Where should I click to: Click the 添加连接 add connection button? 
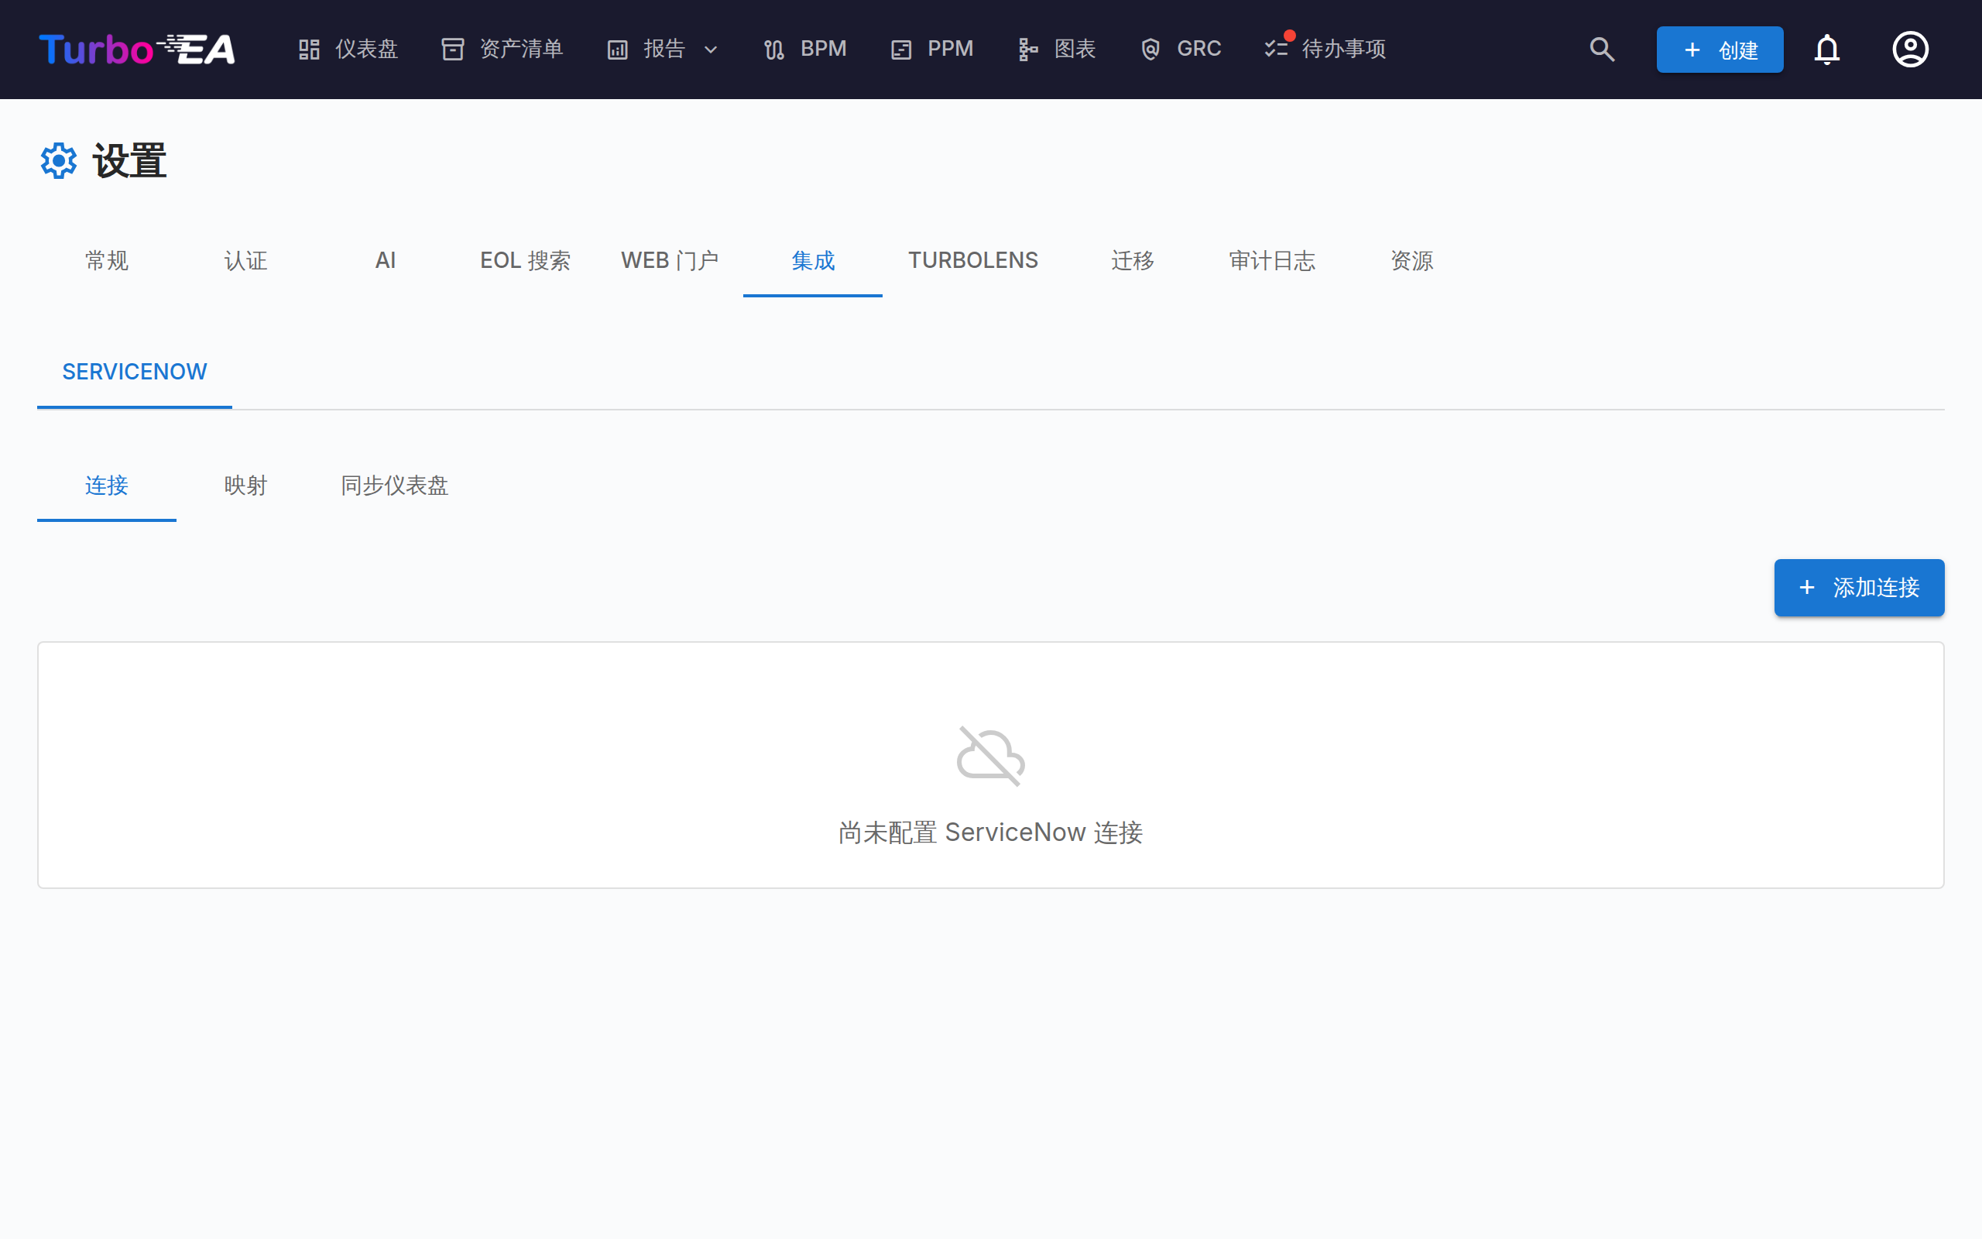[x=1859, y=588]
